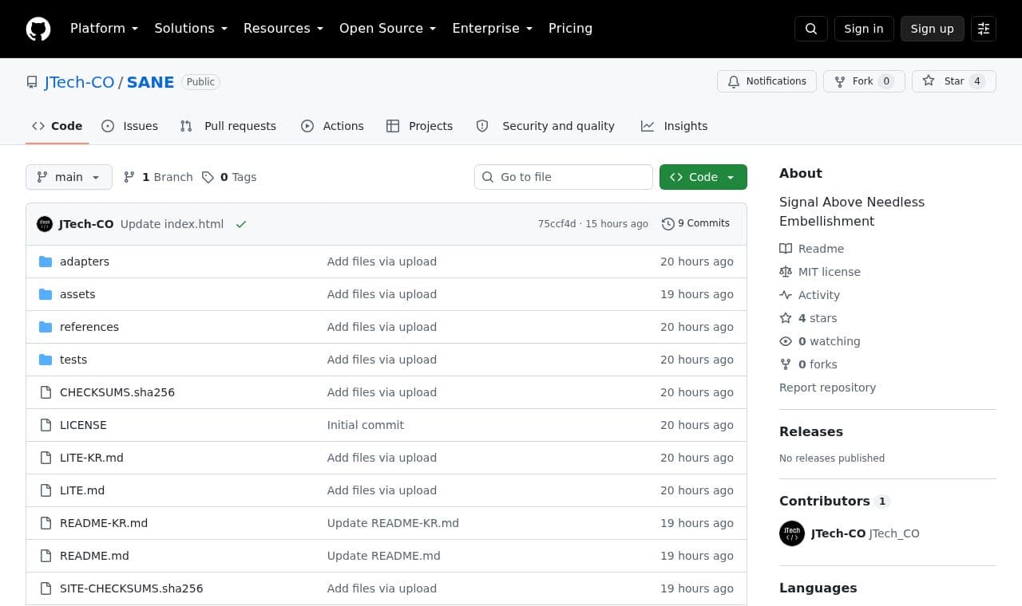Expand the Solutions menu

(191, 29)
